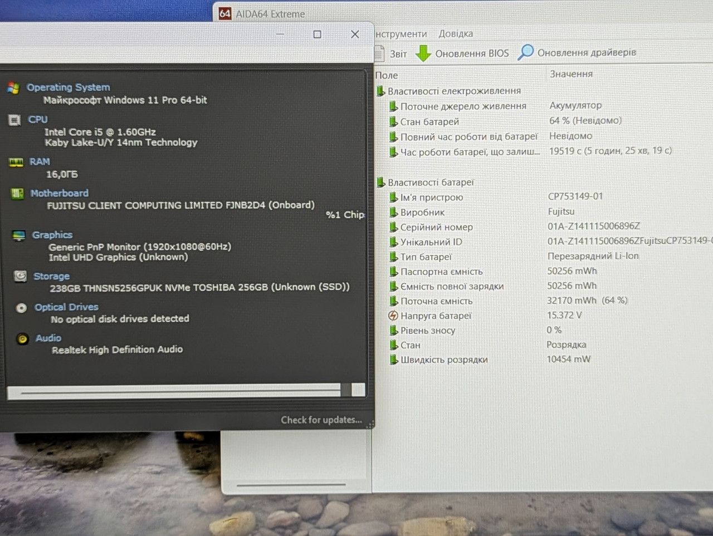This screenshot has width=713, height=536.
Task: Click the Значення column header
Action: point(571,74)
